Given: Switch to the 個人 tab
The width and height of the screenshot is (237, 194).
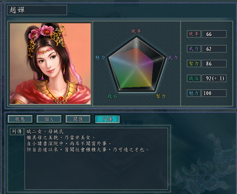Looking at the screenshot, I should tap(49, 119).
